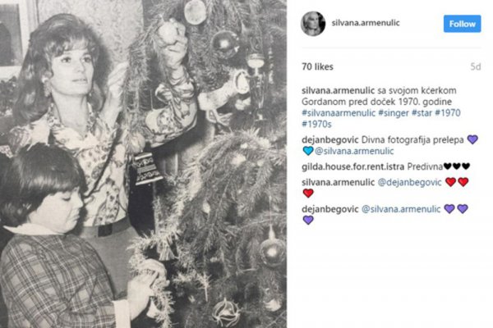This screenshot has height=328, width=493.
Task: Click the blue heart emoji in first comment
Action: point(308,151)
